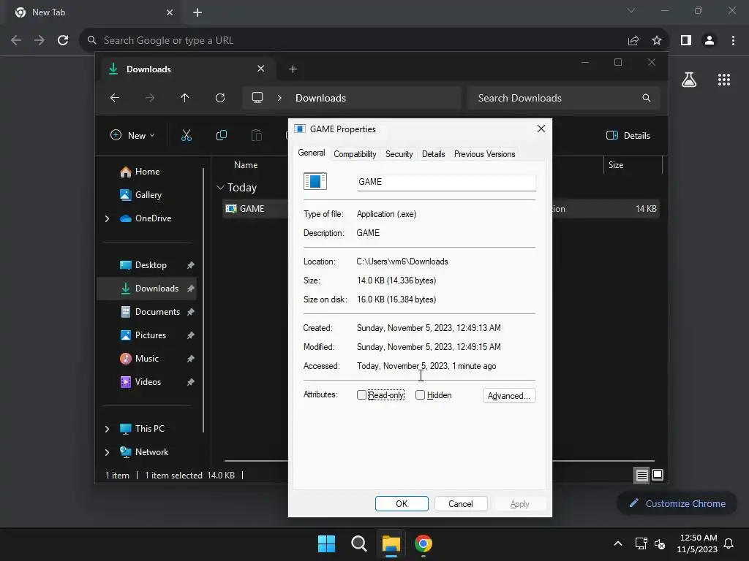The height and width of the screenshot is (561, 749).
Task: Go back in File Explorer
Action: (x=115, y=98)
